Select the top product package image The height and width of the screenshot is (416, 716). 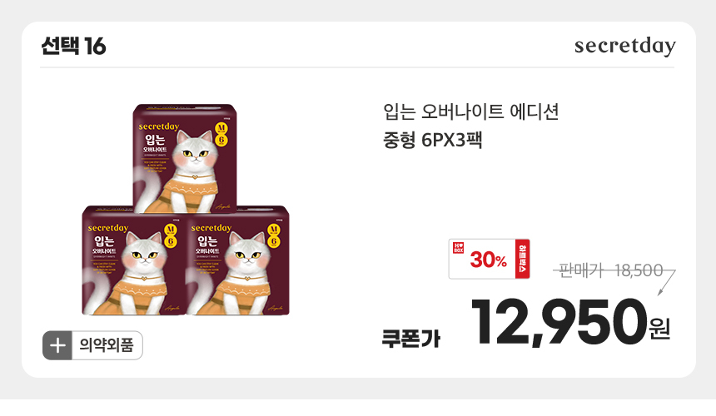coord(185,158)
